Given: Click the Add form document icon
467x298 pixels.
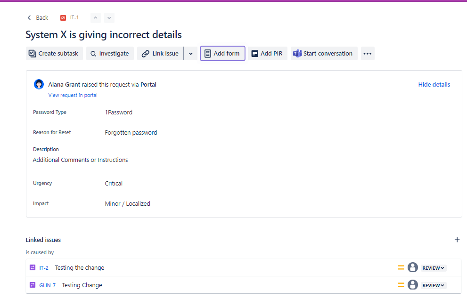Looking at the screenshot, I should (207, 53).
